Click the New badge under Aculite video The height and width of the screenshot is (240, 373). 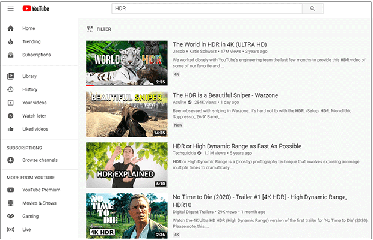[178, 125]
